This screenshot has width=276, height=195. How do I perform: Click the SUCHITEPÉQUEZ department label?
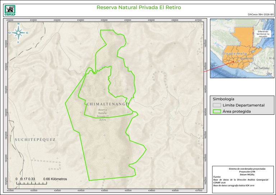(35, 139)
